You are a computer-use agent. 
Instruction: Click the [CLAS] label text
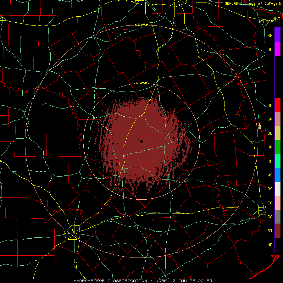coord(266,22)
